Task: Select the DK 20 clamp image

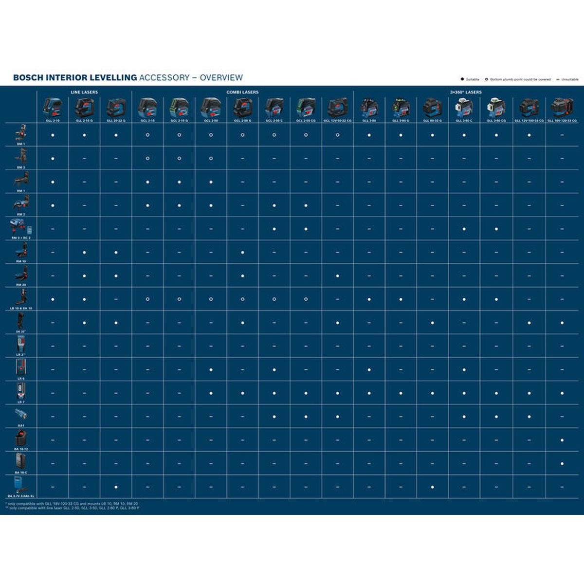Action: [x=21, y=321]
